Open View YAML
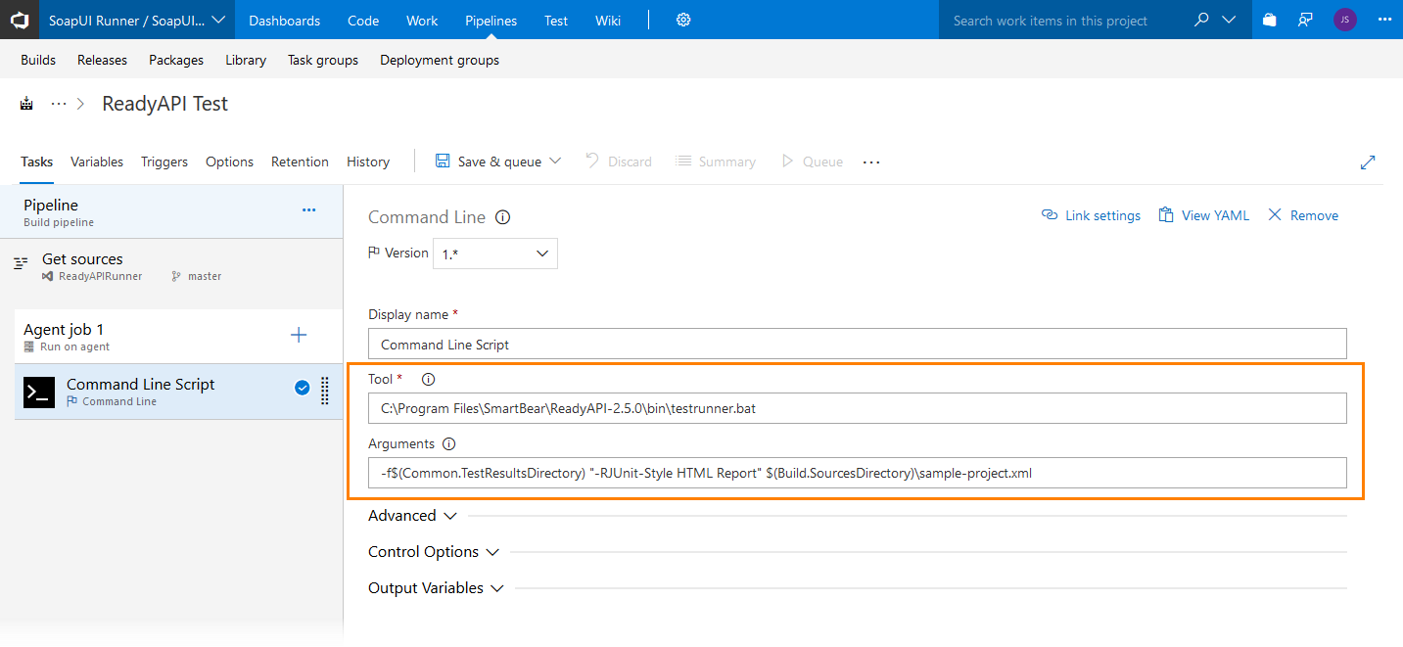The image size is (1403, 647). coord(1203,214)
